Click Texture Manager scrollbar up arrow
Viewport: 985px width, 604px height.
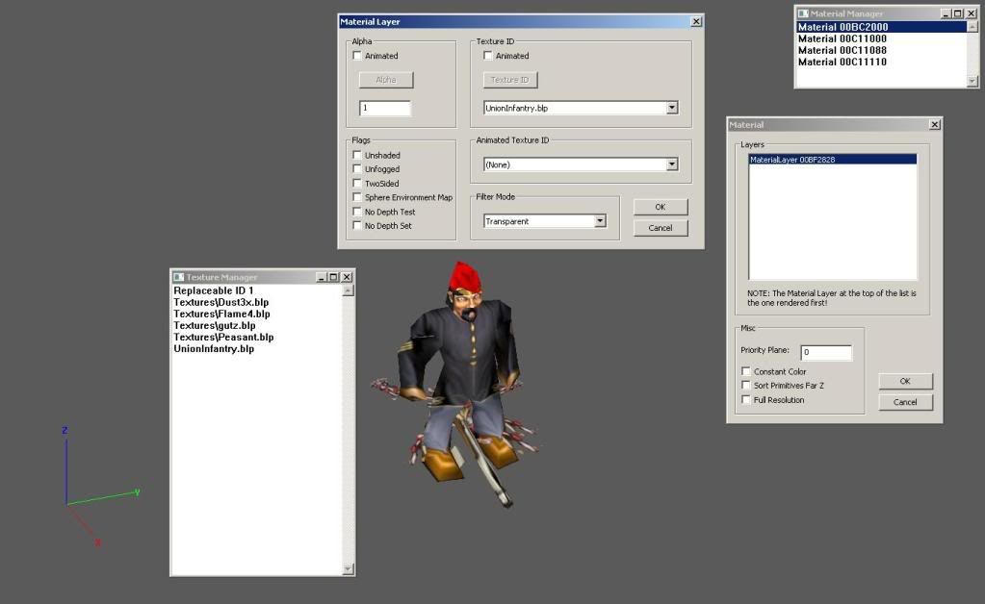click(348, 291)
